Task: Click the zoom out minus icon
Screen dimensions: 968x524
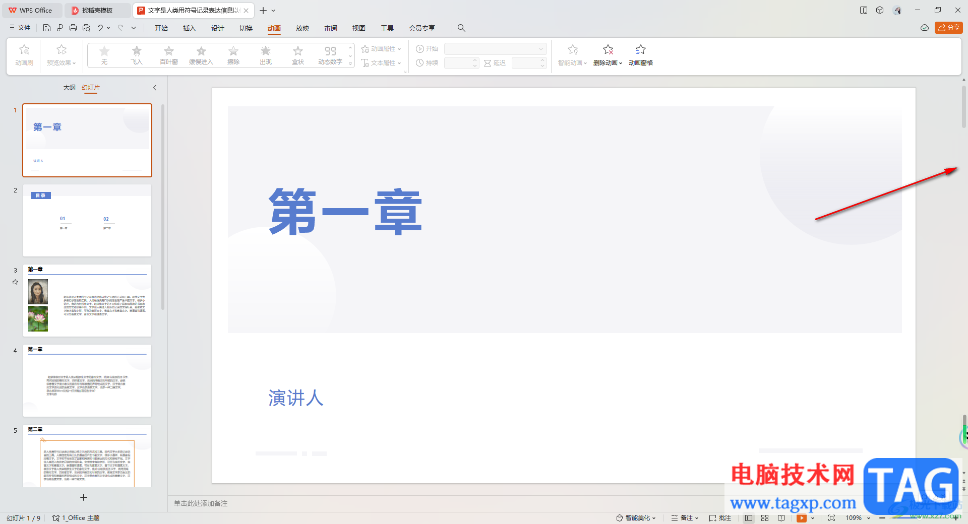Action: (x=882, y=518)
